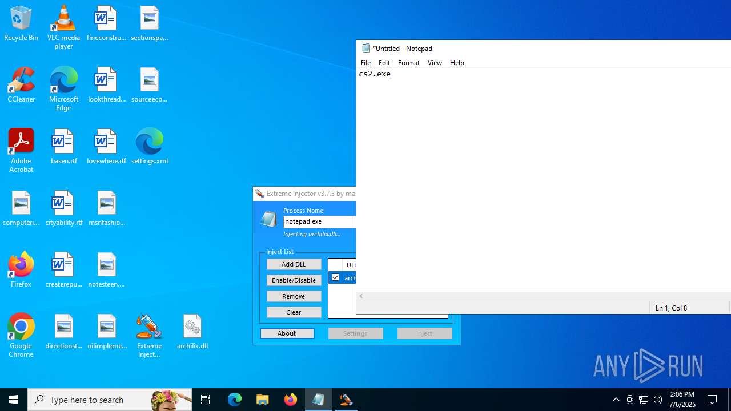Open Adobe Acrobat desktop shortcut
The height and width of the screenshot is (411, 731).
coord(21,151)
